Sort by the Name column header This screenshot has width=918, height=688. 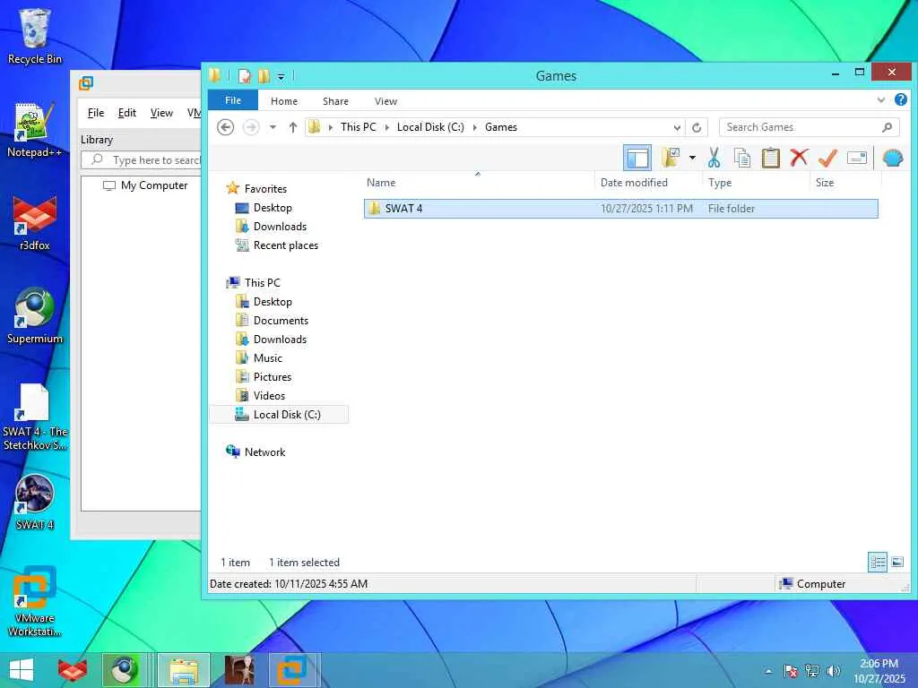tap(381, 183)
